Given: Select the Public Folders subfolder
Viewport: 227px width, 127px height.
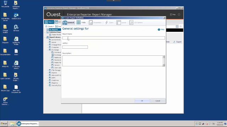Looking at the screenshot, I should pos(56,63).
